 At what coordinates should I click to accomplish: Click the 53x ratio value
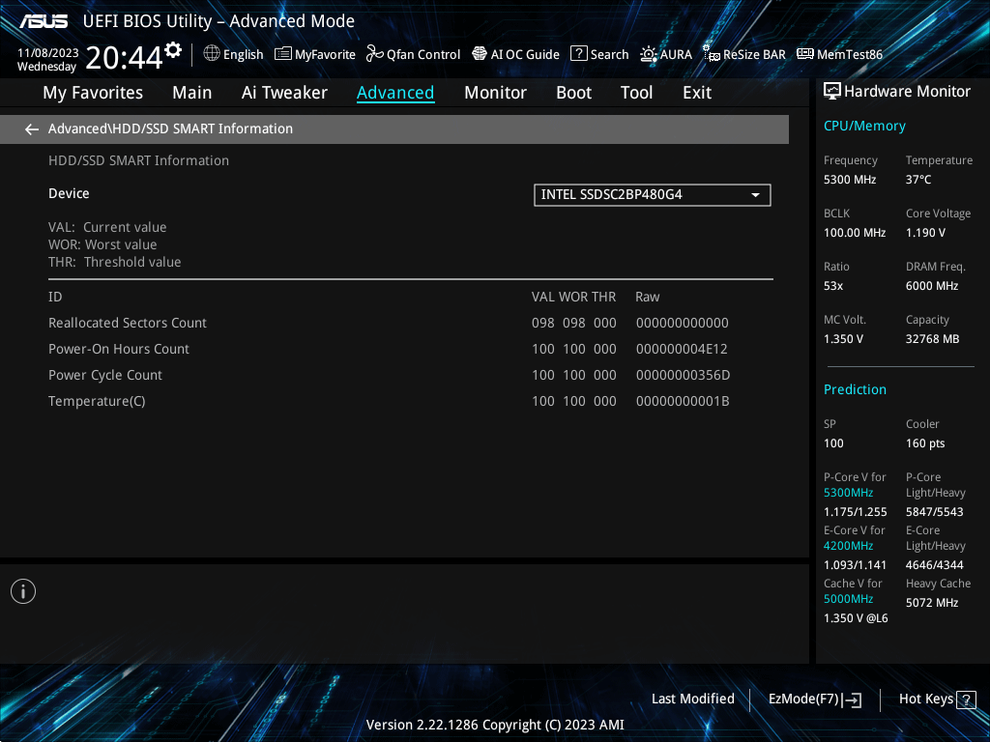(832, 286)
